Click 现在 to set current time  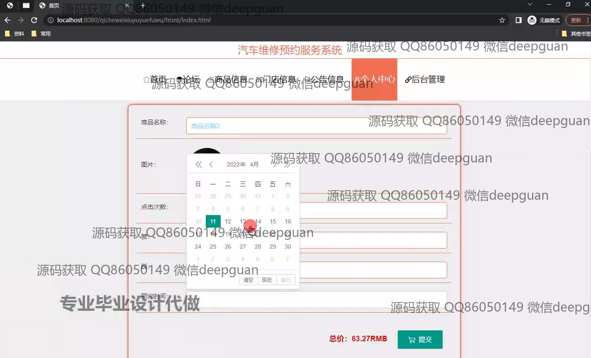(x=267, y=280)
